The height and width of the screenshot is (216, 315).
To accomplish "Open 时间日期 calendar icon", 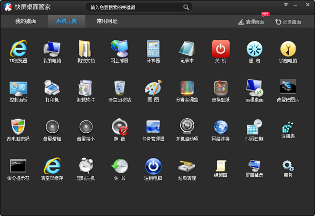I will 255,127.
